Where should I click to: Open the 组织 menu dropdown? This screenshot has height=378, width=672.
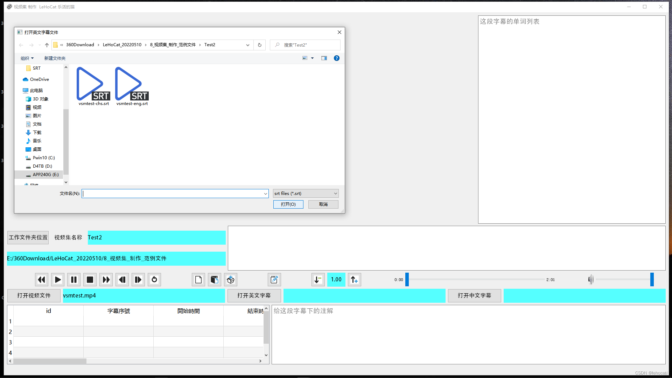tap(27, 58)
